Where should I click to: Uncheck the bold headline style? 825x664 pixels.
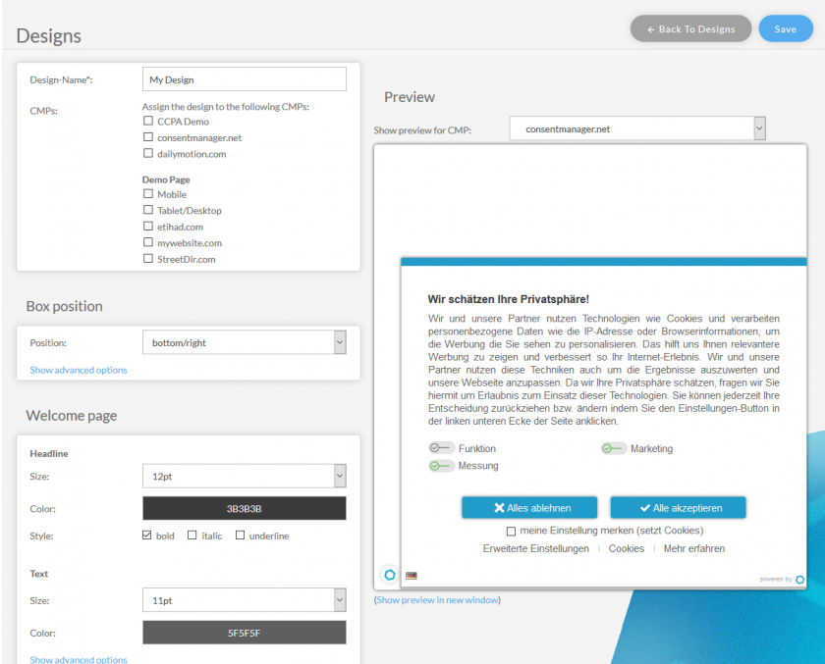click(146, 535)
